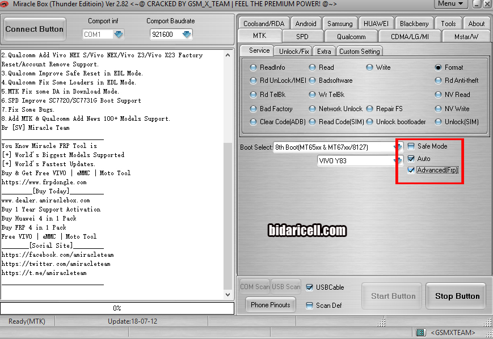Select the Rd TelBk radio option
Image resolution: width=493 pixels, height=339 pixels.
(268, 95)
